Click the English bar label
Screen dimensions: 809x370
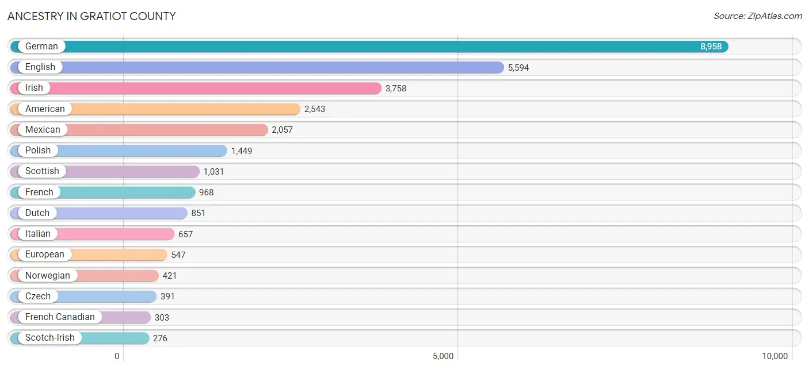point(40,67)
